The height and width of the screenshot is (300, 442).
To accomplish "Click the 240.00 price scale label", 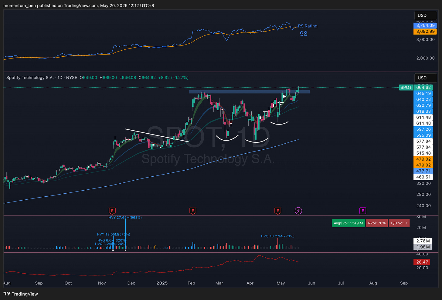I will [423, 205].
